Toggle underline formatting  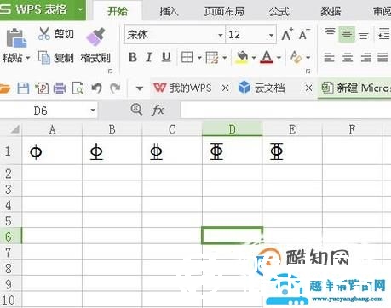click(166, 57)
